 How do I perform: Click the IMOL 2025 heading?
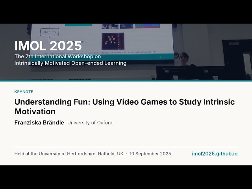click(48, 46)
